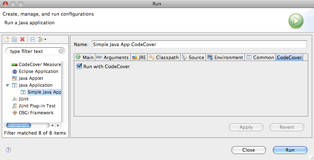Viewport: 314px width, 160px height.
Task: Switch to the Environment tab
Action: point(225,58)
